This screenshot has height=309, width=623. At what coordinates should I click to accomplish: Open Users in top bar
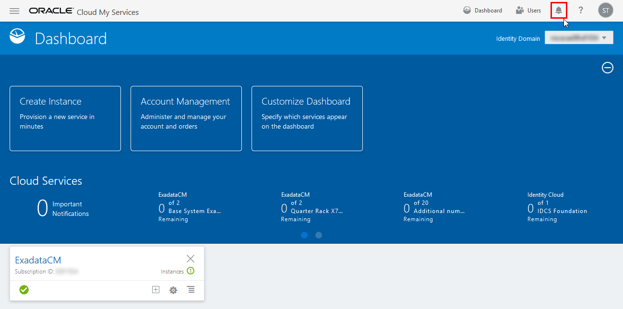[x=528, y=10]
